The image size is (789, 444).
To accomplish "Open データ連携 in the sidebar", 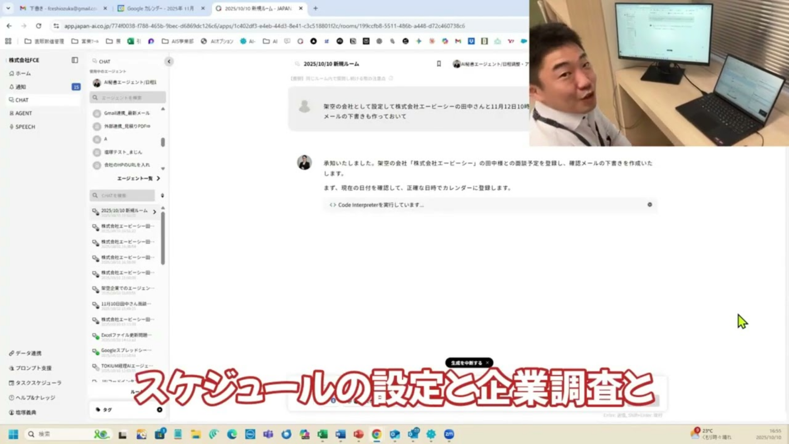I will coord(28,353).
